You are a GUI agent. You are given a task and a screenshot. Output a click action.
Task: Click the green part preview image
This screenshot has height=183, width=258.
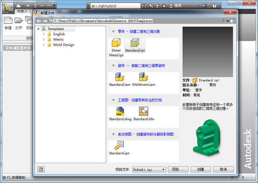[206, 138]
